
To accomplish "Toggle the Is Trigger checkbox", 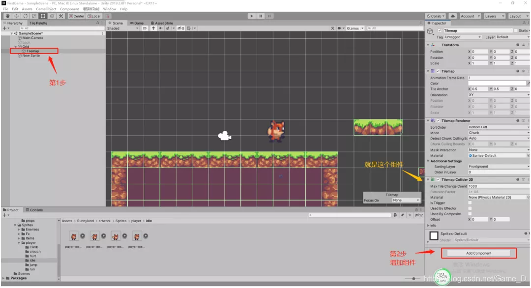I will coord(470,202).
